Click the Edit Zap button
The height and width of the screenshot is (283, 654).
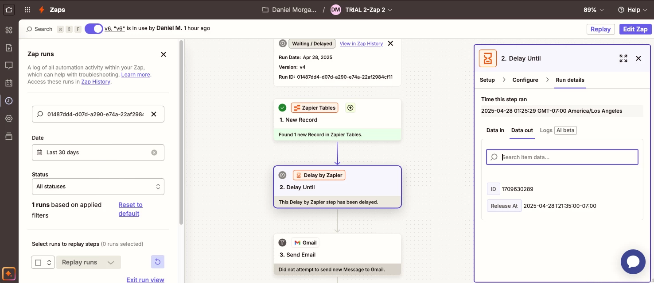[635, 29]
